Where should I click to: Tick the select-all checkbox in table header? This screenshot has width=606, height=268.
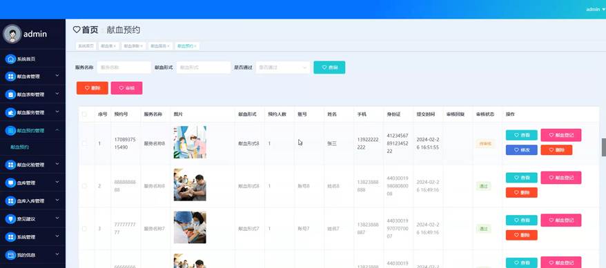click(x=84, y=114)
